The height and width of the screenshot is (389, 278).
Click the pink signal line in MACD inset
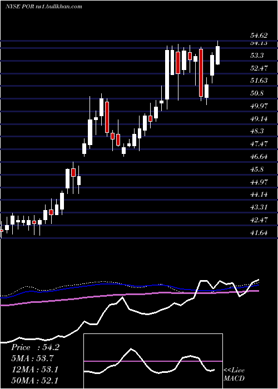[153, 361]
